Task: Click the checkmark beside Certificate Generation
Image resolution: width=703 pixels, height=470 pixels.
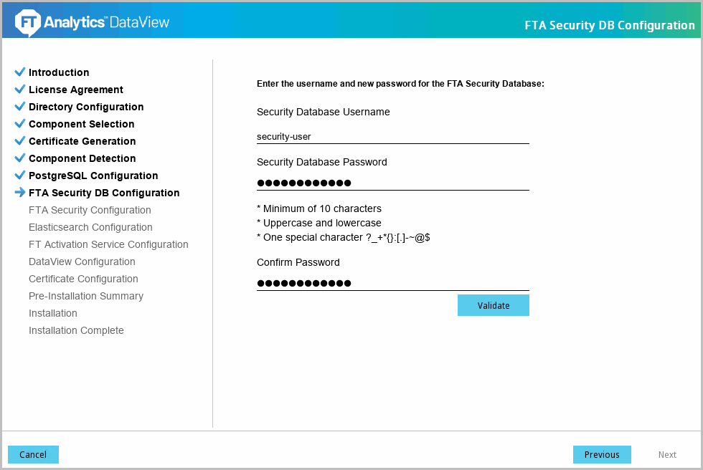Action: (20, 141)
